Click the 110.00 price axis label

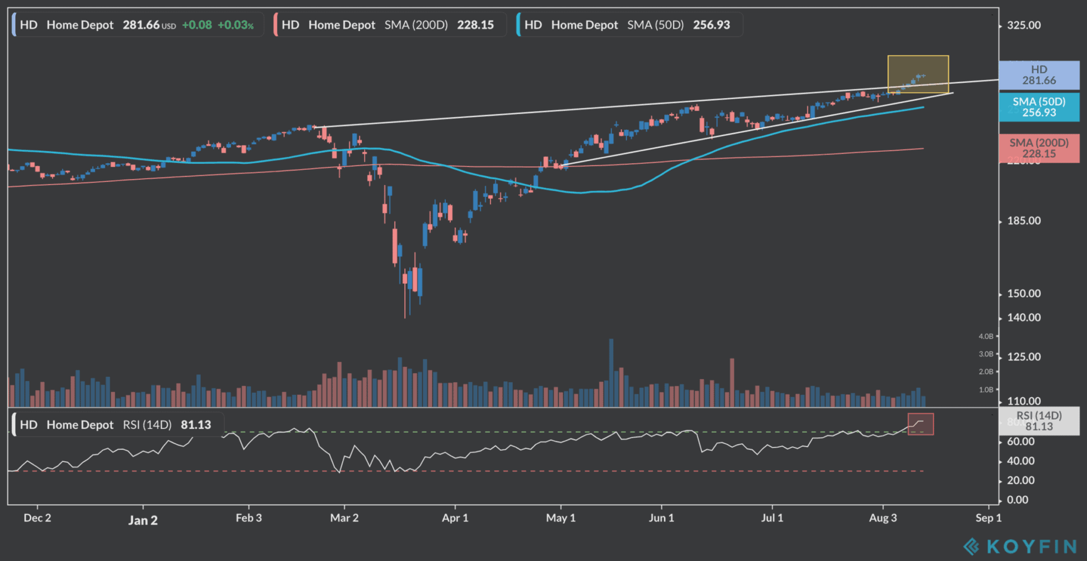tap(1023, 401)
